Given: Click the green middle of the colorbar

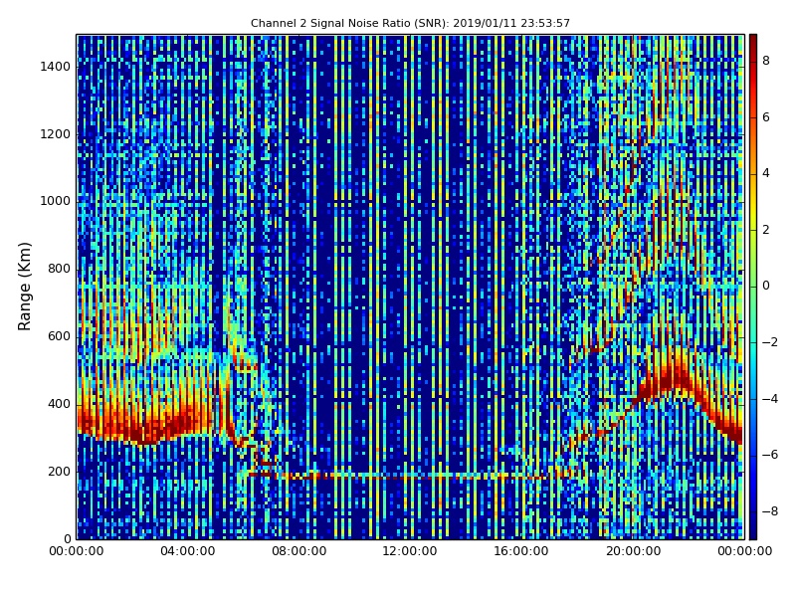Looking at the screenshot, I should click(x=753, y=287).
